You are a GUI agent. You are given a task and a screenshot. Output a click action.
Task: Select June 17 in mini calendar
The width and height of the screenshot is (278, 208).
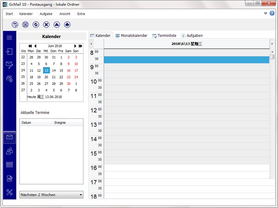(76, 71)
